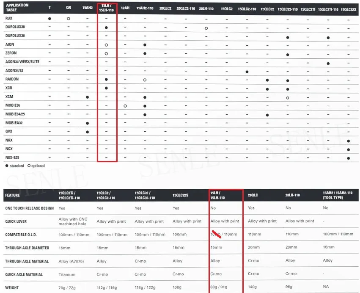Click the NRX row label
This screenshot has width=360, height=293.
click(9, 140)
